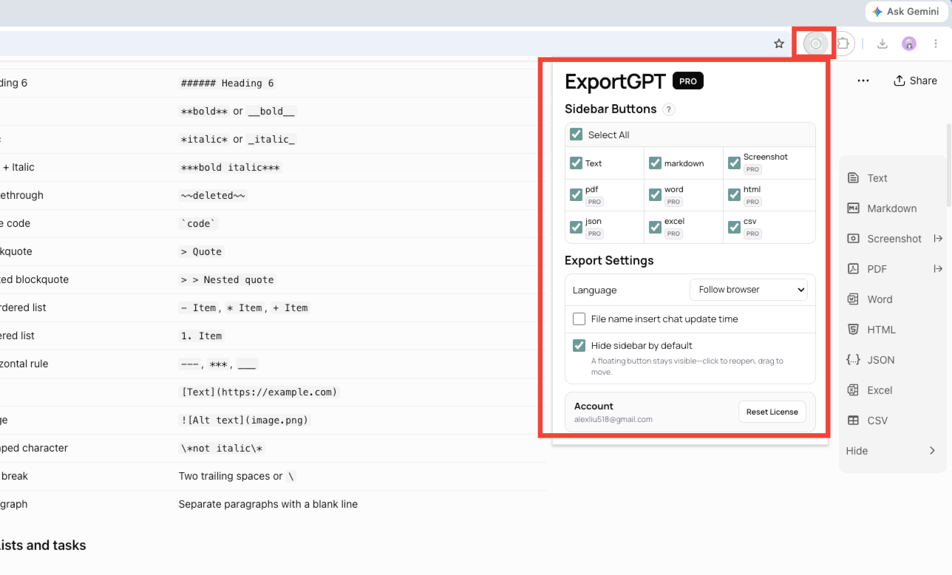Click the PRO badge beside ExportGPT title
The width and height of the screenshot is (952, 575).
[688, 81]
